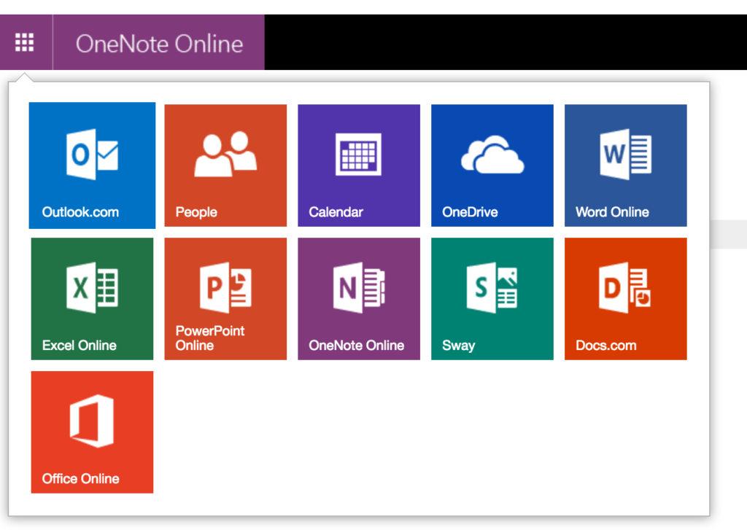Launch the PowerPoint Online tile

tap(225, 299)
